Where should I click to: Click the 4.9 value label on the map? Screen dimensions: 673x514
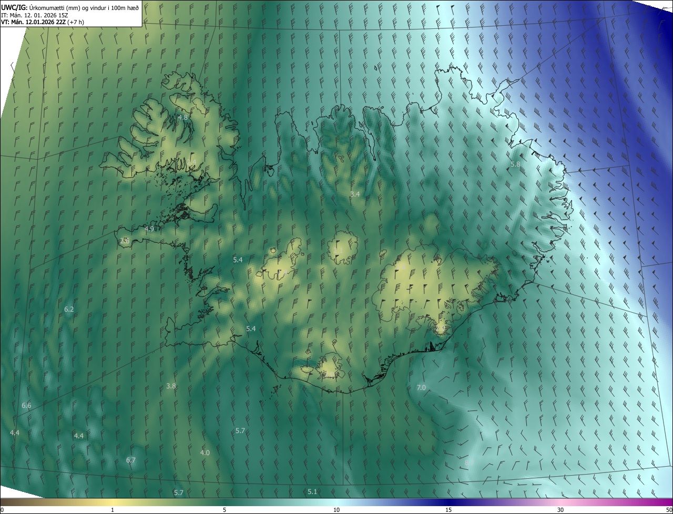click(149, 229)
